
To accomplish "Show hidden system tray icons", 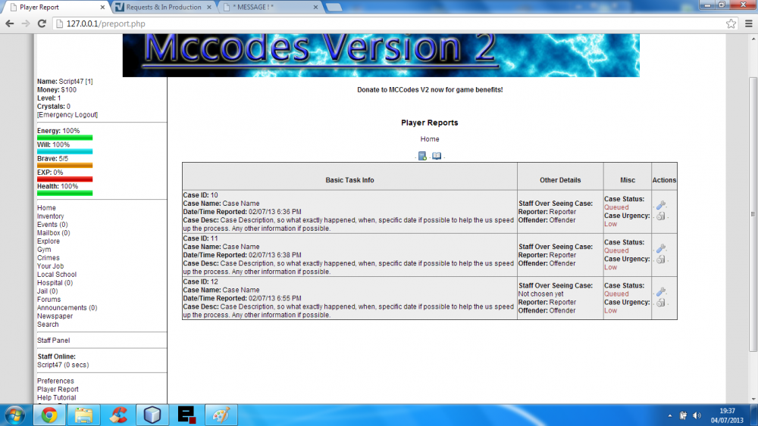I will point(670,415).
